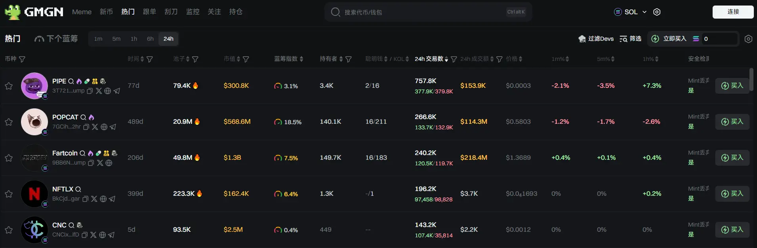Viewport: 757px width, 248px height.
Task: Go to the 新币 menu item
Action: pyautogui.click(x=106, y=12)
